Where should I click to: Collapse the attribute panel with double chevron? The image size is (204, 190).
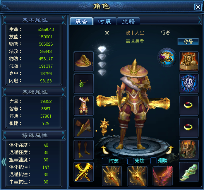point(3,162)
